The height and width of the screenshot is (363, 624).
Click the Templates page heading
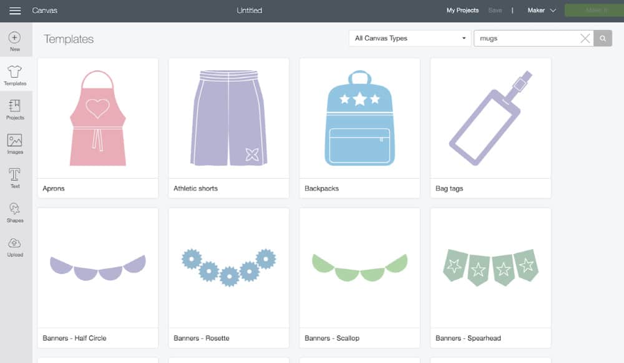69,39
